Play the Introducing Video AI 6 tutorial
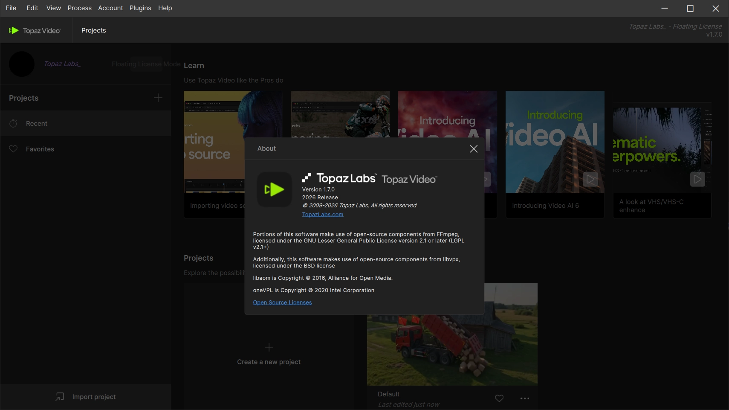729x410 pixels. 590,179
